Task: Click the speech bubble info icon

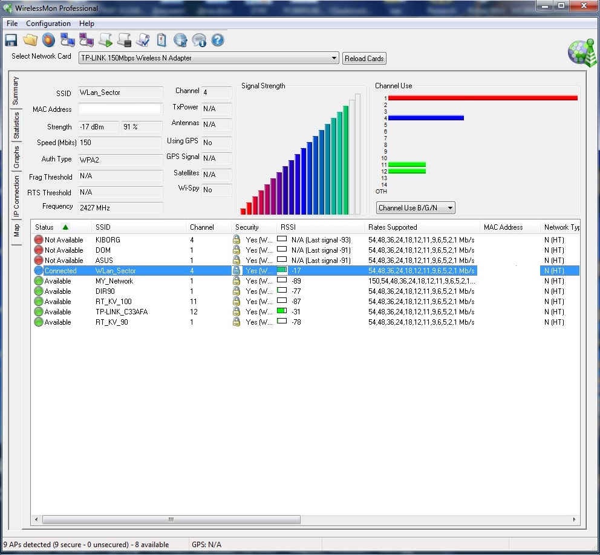Action: [x=198, y=41]
